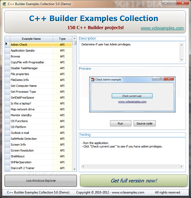This screenshot has width=191, height=198.
Task: Click Check current user in the preview
Action: tap(132, 96)
